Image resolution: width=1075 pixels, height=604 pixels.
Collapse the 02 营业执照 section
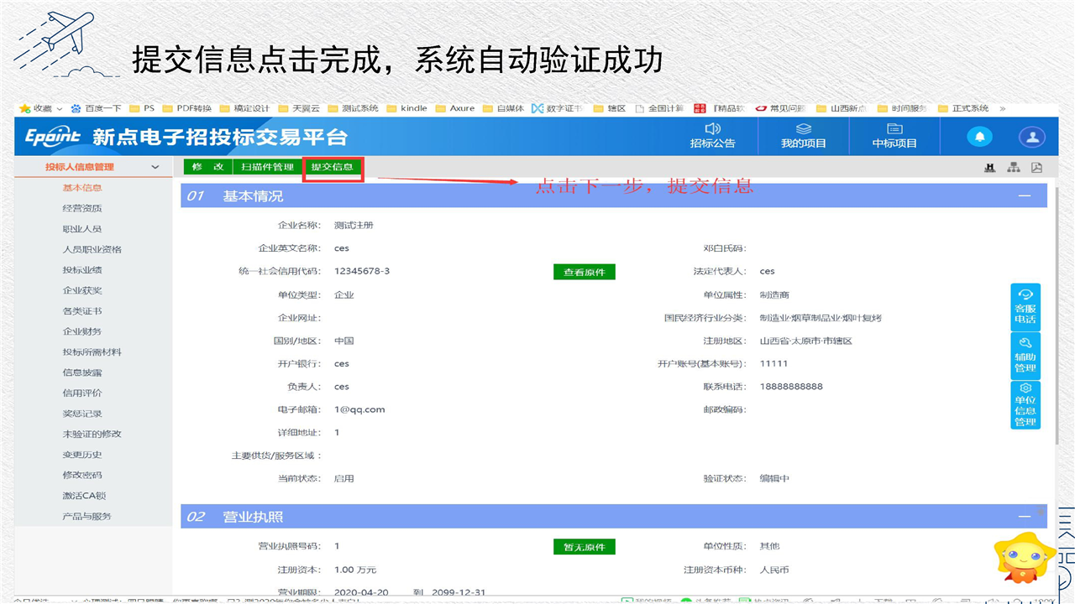(1024, 516)
